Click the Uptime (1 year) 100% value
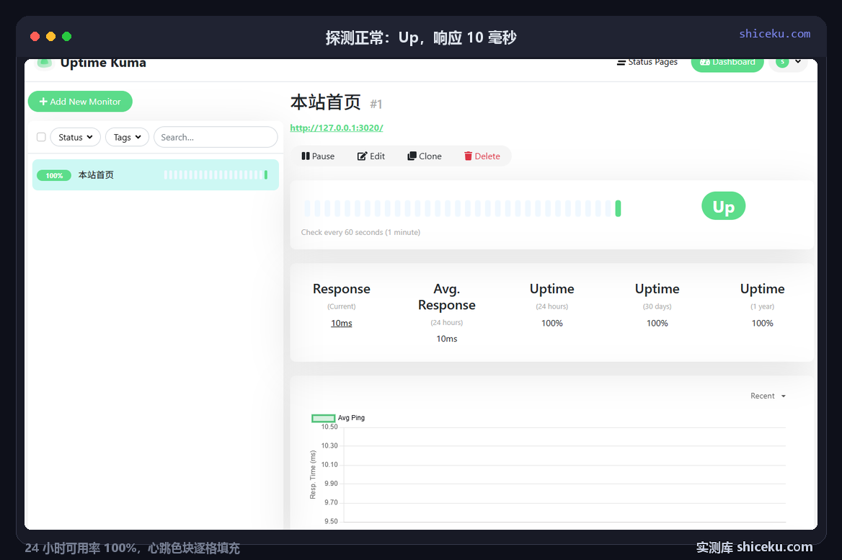 coord(762,323)
